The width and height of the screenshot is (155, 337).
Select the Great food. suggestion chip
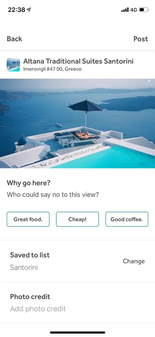(28, 219)
